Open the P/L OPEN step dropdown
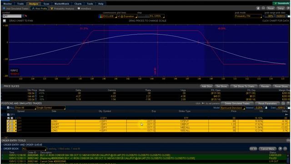 pyautogui.click(x=157, y=16)
